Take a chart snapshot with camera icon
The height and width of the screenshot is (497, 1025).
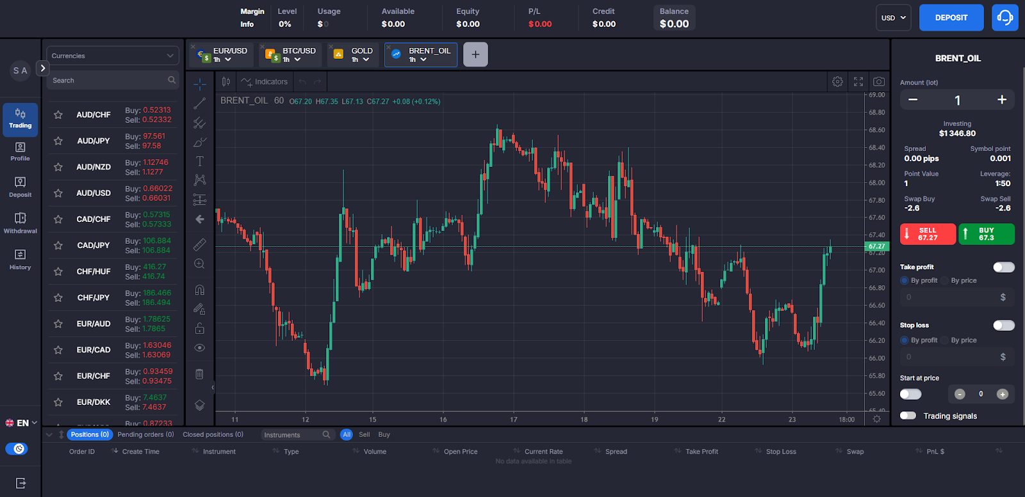tap(879, 82)
